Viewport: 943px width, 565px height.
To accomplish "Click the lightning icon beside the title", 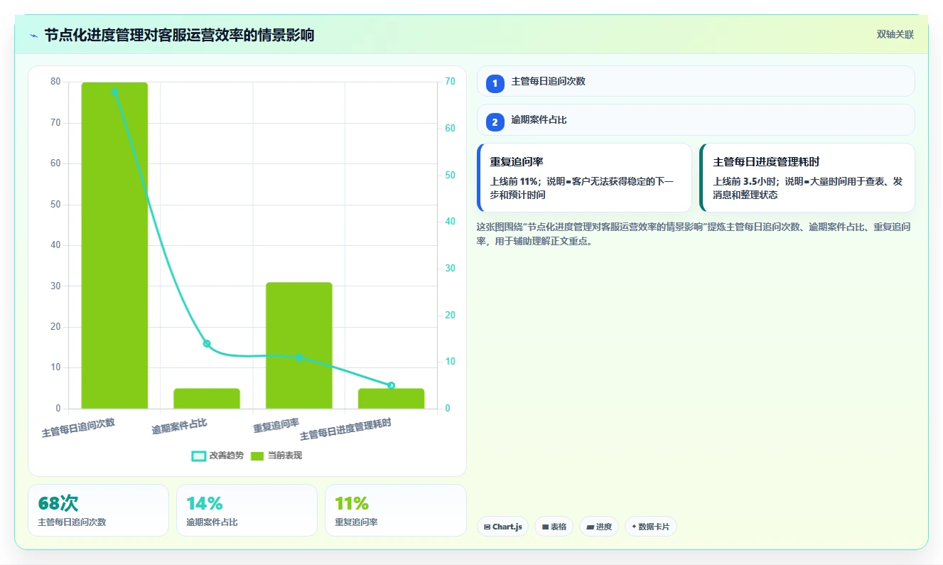I will pos(33,36).
